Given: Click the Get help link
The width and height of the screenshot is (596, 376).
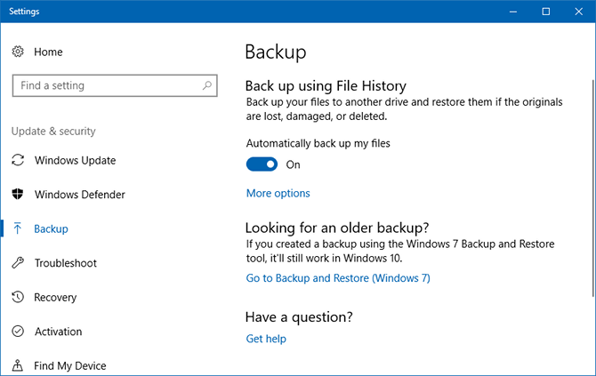Looking at the screenshot, I should point(266,339).
